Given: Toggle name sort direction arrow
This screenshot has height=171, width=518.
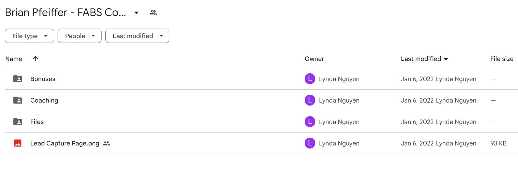Looking at the screenshot, I should click(x=35, y=59).
